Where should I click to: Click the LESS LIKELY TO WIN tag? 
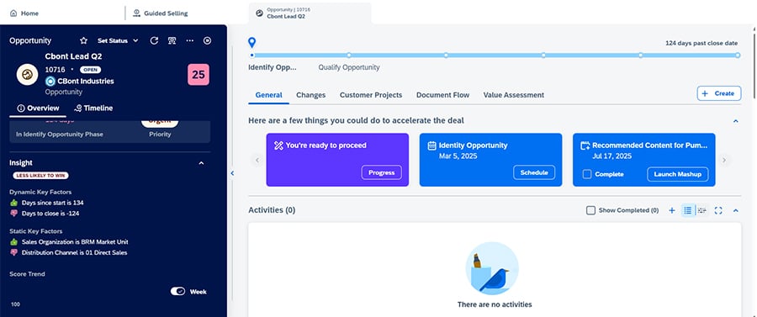[x=40, y=176]
